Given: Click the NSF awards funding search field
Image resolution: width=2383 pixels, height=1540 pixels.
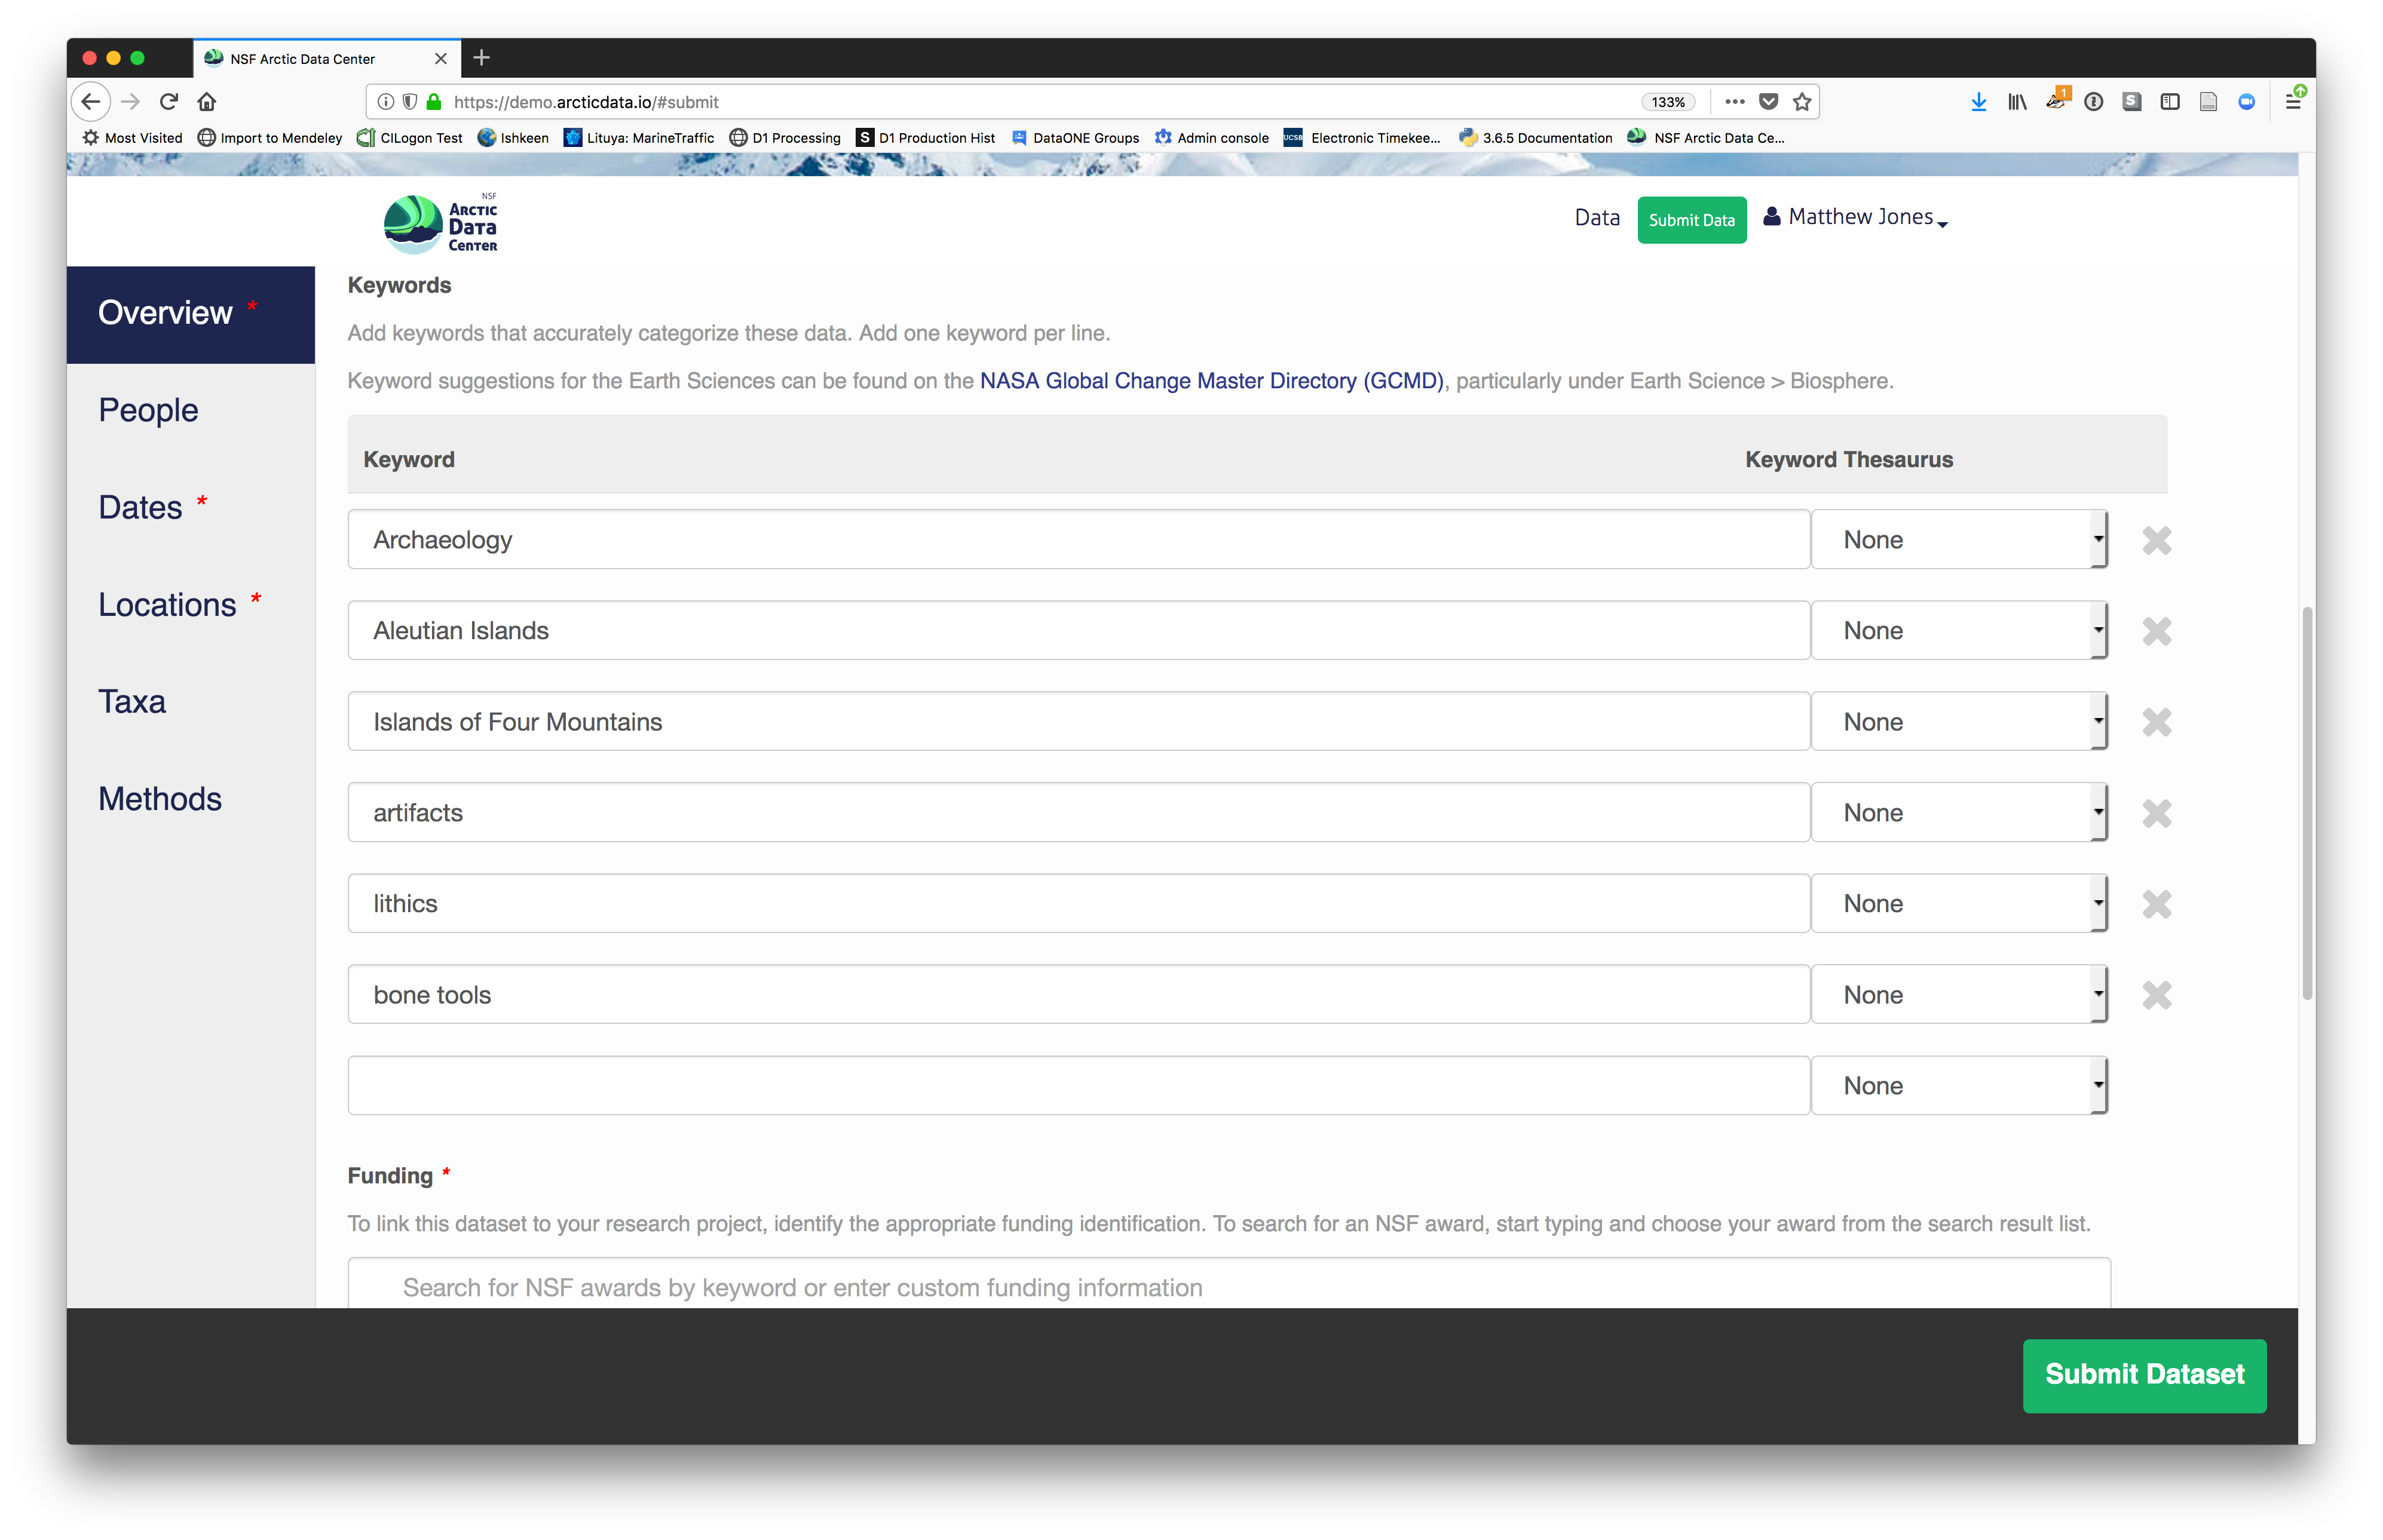Looking at the screenshot, I should click(1229, 1283).
